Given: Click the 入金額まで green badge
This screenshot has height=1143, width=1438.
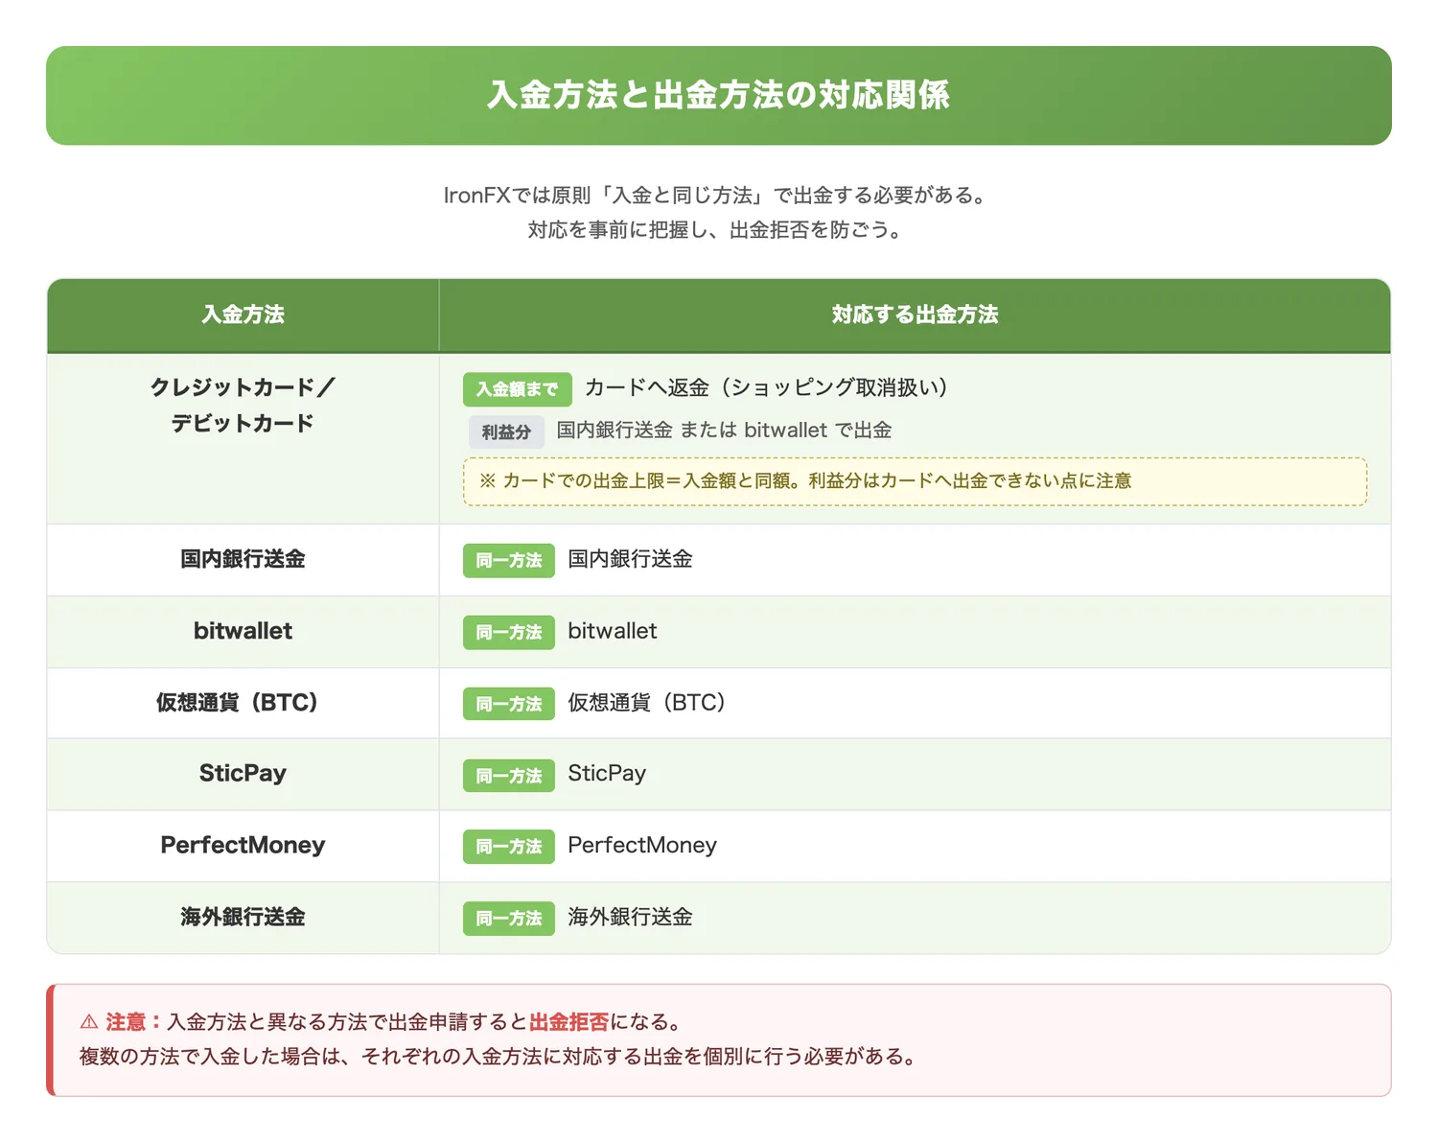Looking at the screenshot, I should [x=518, y=389].
